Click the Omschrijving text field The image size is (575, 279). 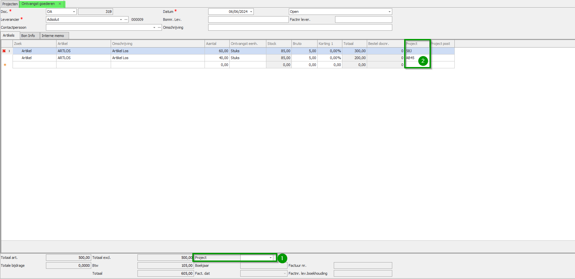[x=300, y=27]
